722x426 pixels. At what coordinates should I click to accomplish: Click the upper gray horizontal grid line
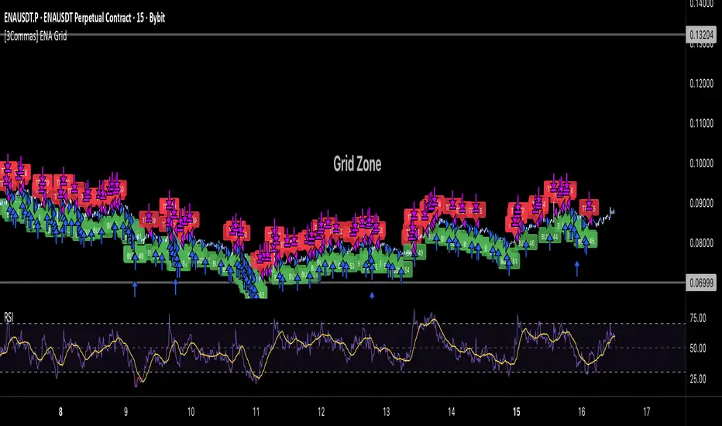click(343, 35)
